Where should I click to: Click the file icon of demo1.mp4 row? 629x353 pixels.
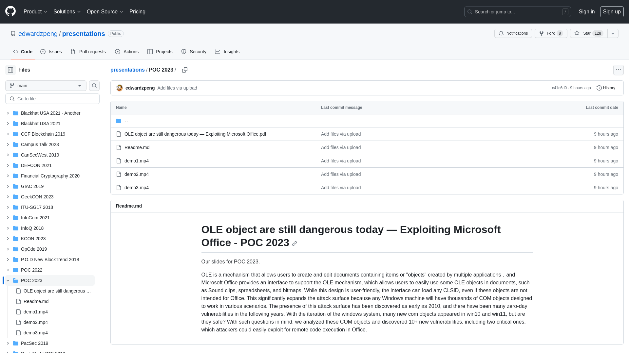(x=119, y=161)
